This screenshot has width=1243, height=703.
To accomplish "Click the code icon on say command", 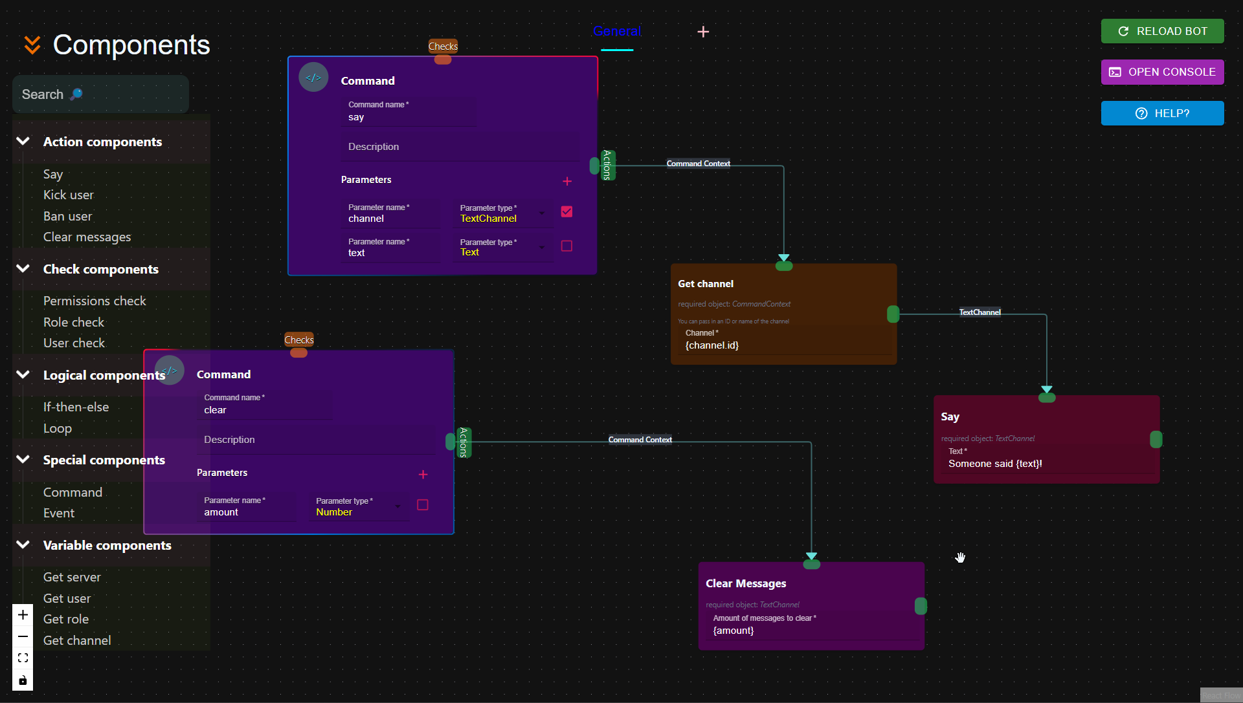I will (313, 78).
